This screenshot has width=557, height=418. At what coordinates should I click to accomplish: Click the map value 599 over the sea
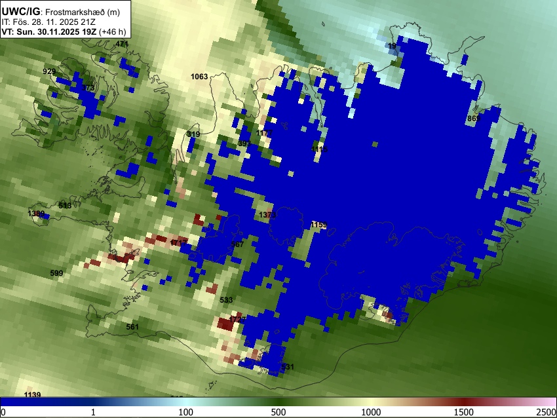(x=56, y=273)
